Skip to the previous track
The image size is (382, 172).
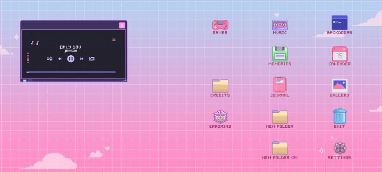click(60, 59)
